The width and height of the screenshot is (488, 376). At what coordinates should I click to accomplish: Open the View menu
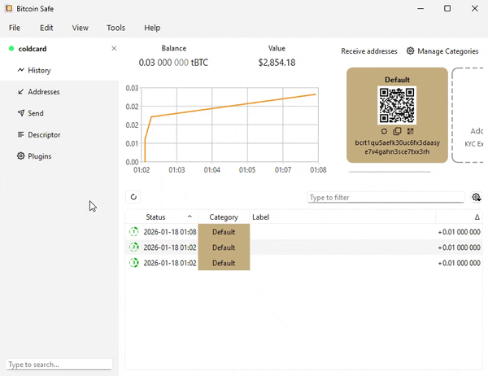(80, 28)
